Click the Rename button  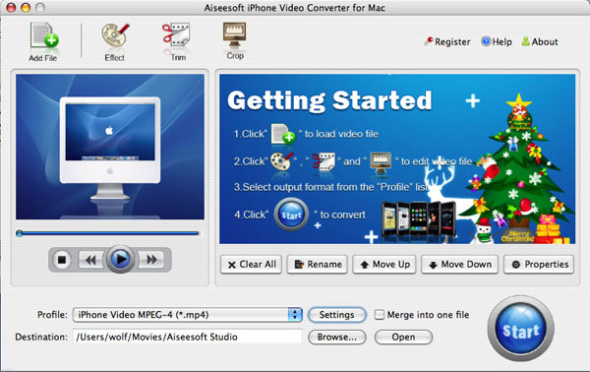click(x=318, y=265)
